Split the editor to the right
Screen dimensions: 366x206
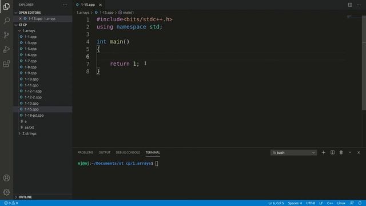[350, 5]
